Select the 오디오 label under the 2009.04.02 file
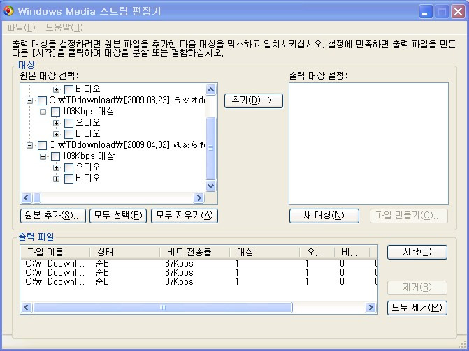This screenshot has height=351, width=469. [88, 167]
